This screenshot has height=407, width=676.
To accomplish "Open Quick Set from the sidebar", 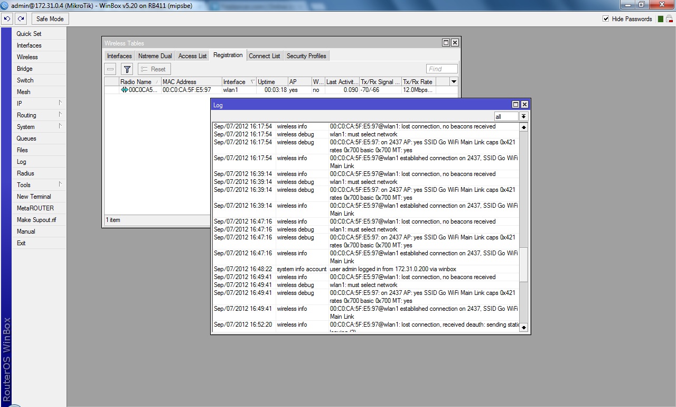I will pos(40,34).
